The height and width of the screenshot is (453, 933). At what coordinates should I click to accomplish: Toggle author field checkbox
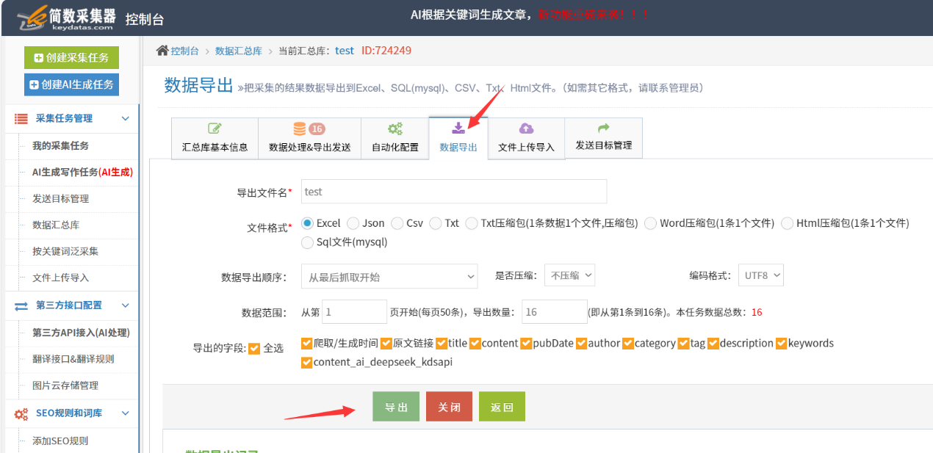pos(582,344)
